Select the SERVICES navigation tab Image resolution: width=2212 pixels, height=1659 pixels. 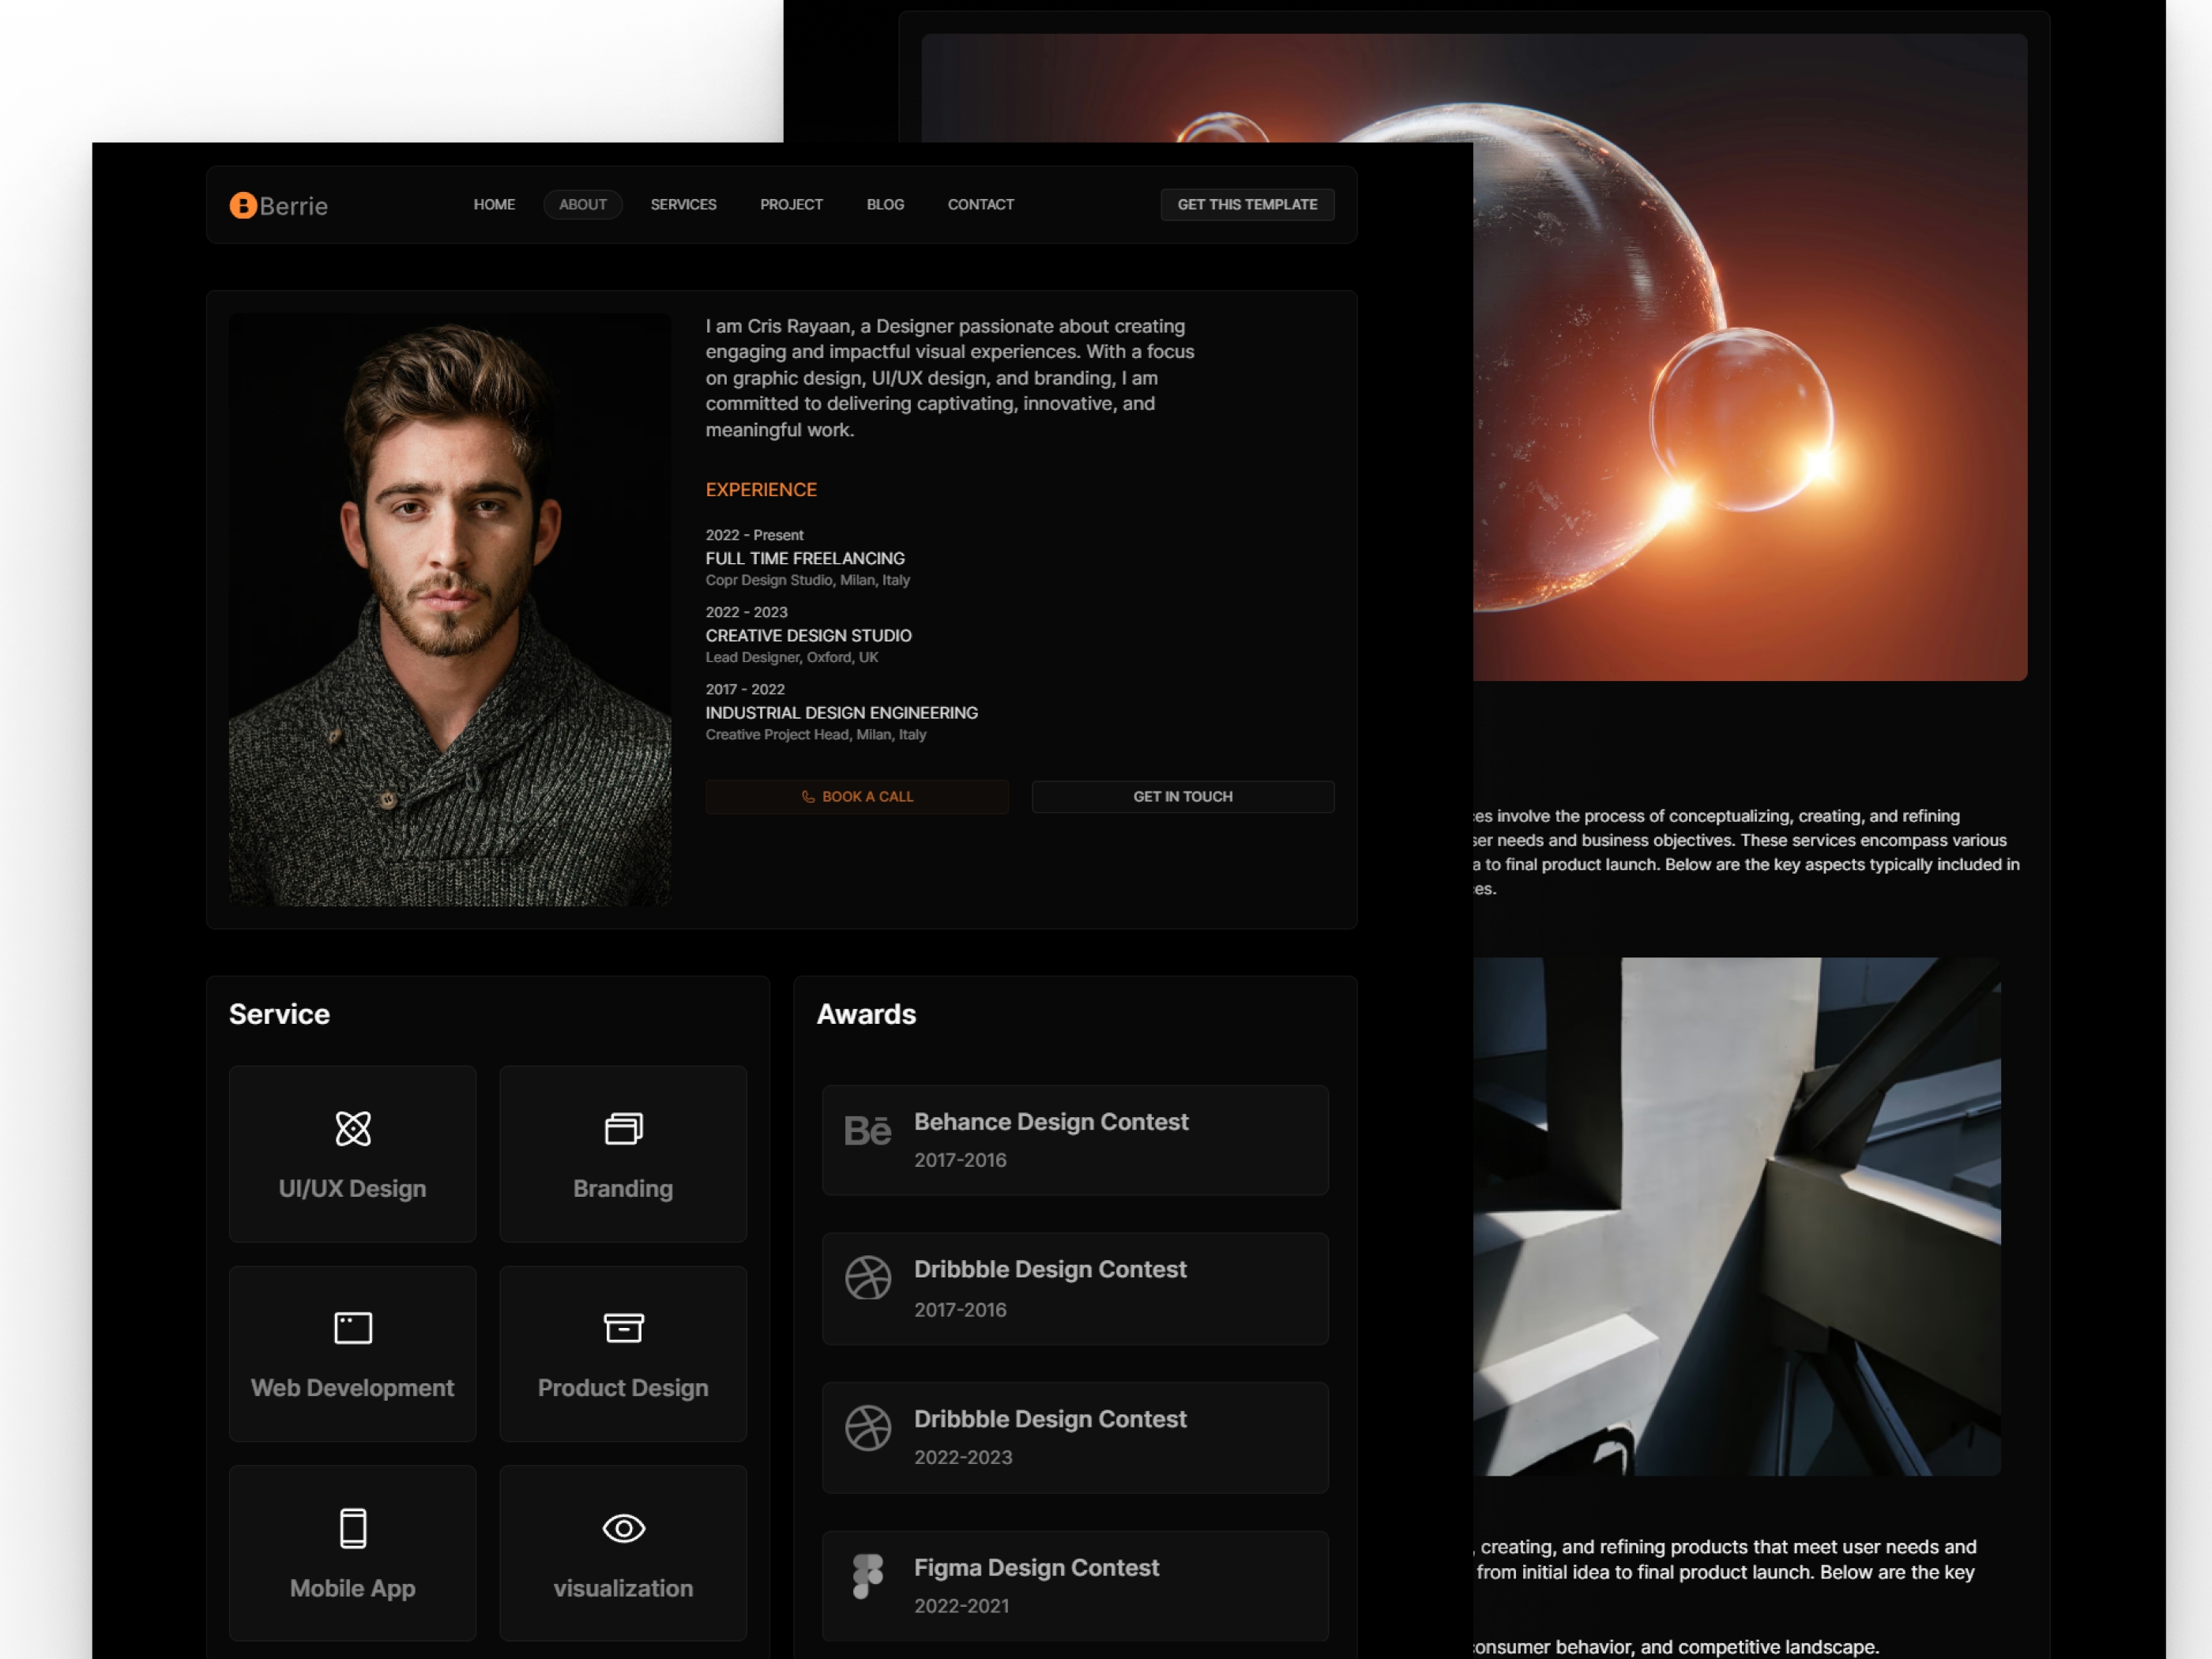coord(683,204)
